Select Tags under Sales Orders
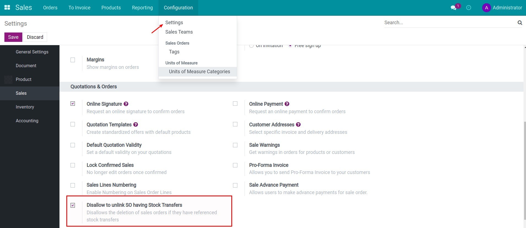 point(174,52)
